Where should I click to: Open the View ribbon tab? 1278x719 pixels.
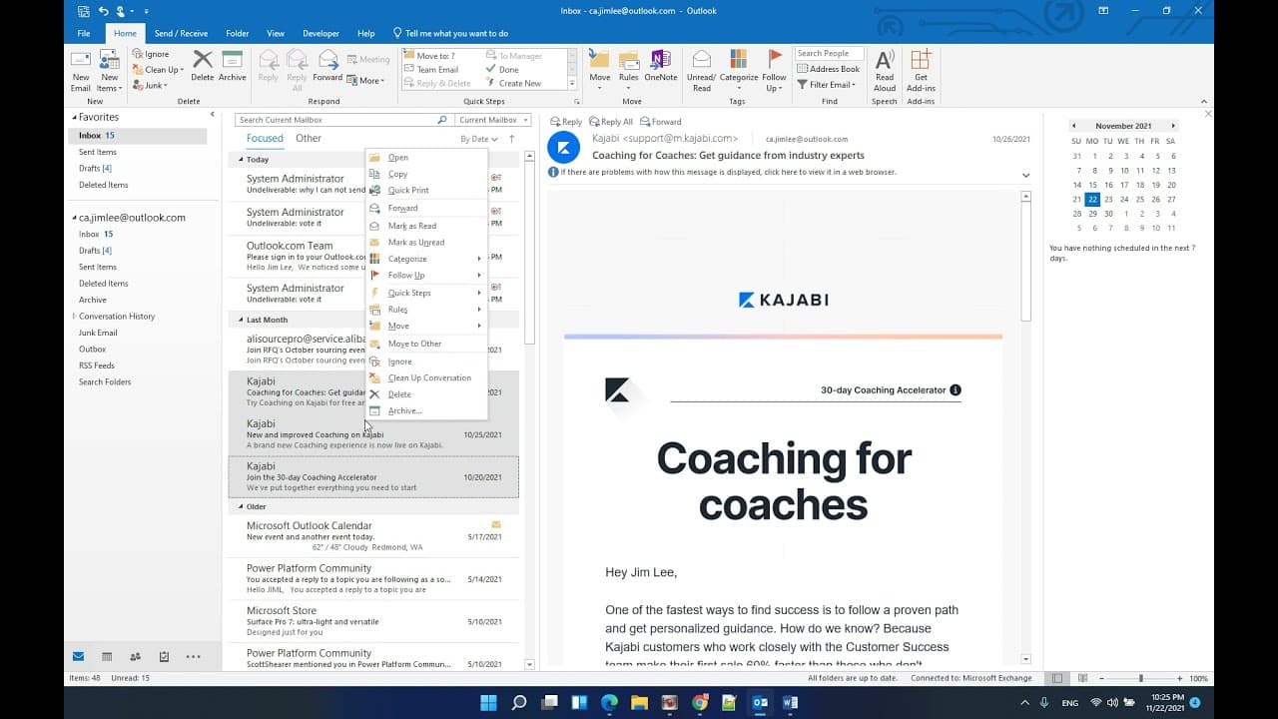(276, 34)
